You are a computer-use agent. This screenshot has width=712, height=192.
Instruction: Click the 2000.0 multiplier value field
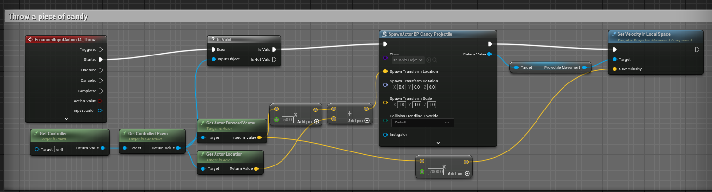click(x=436, y=172)
